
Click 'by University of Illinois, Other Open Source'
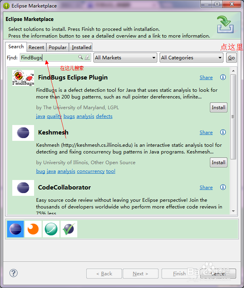coord(86,162)
